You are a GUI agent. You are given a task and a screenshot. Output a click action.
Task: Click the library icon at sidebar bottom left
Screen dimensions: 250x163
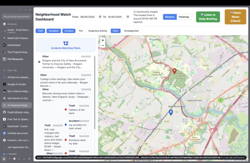4,159
